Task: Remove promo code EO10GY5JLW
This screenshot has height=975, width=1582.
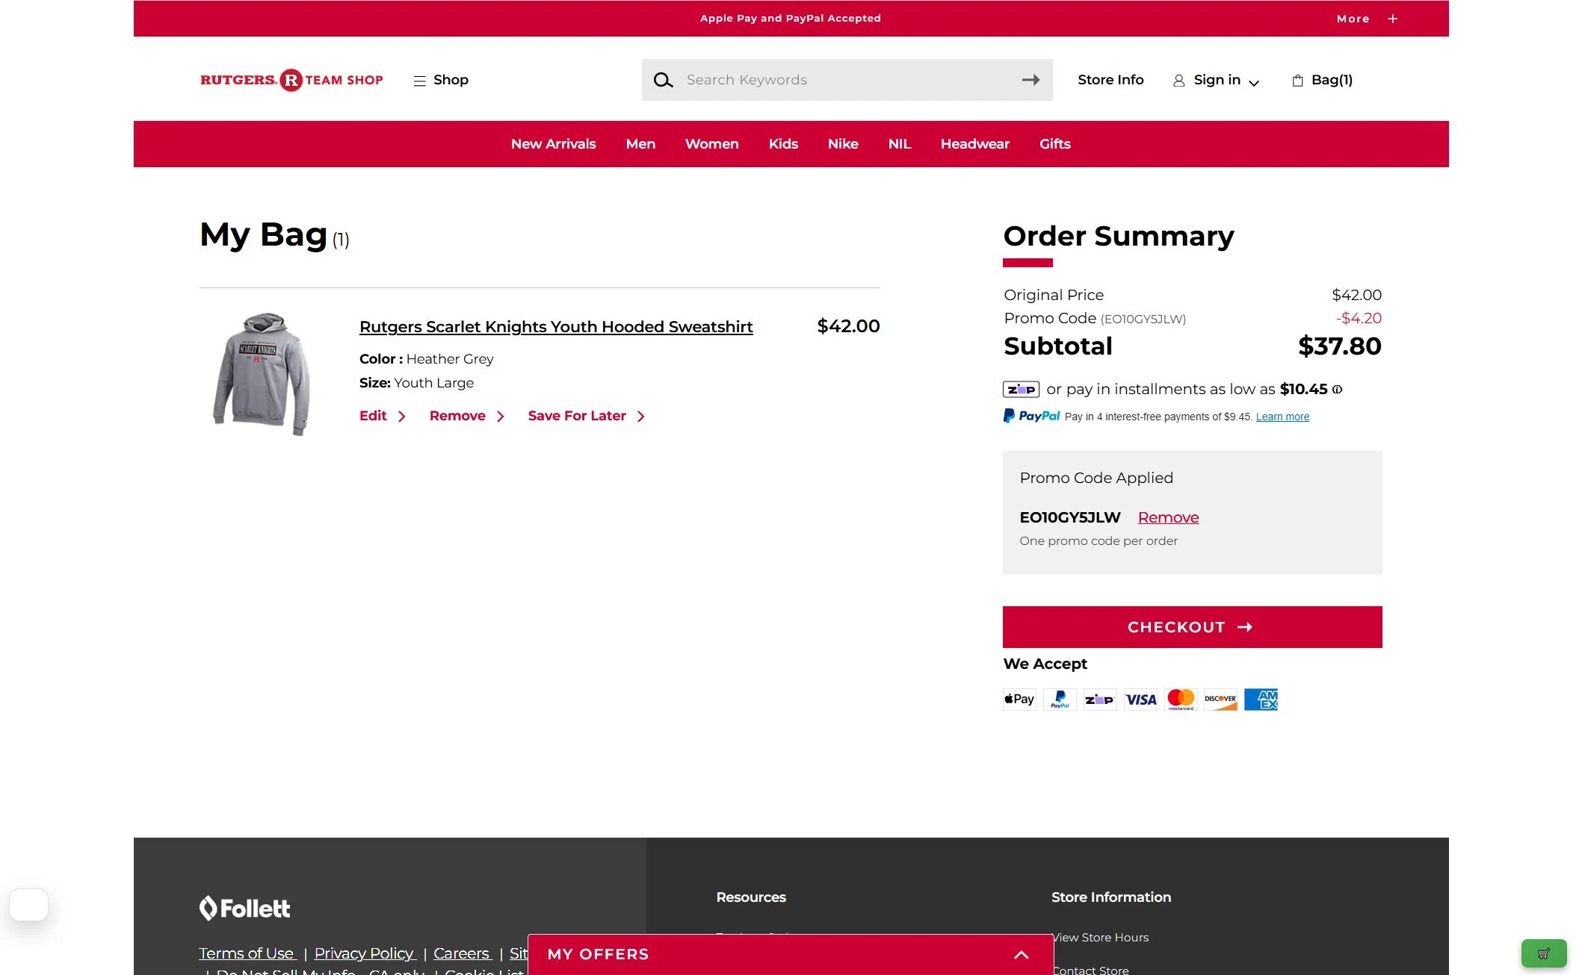Action: point(1168,517)
